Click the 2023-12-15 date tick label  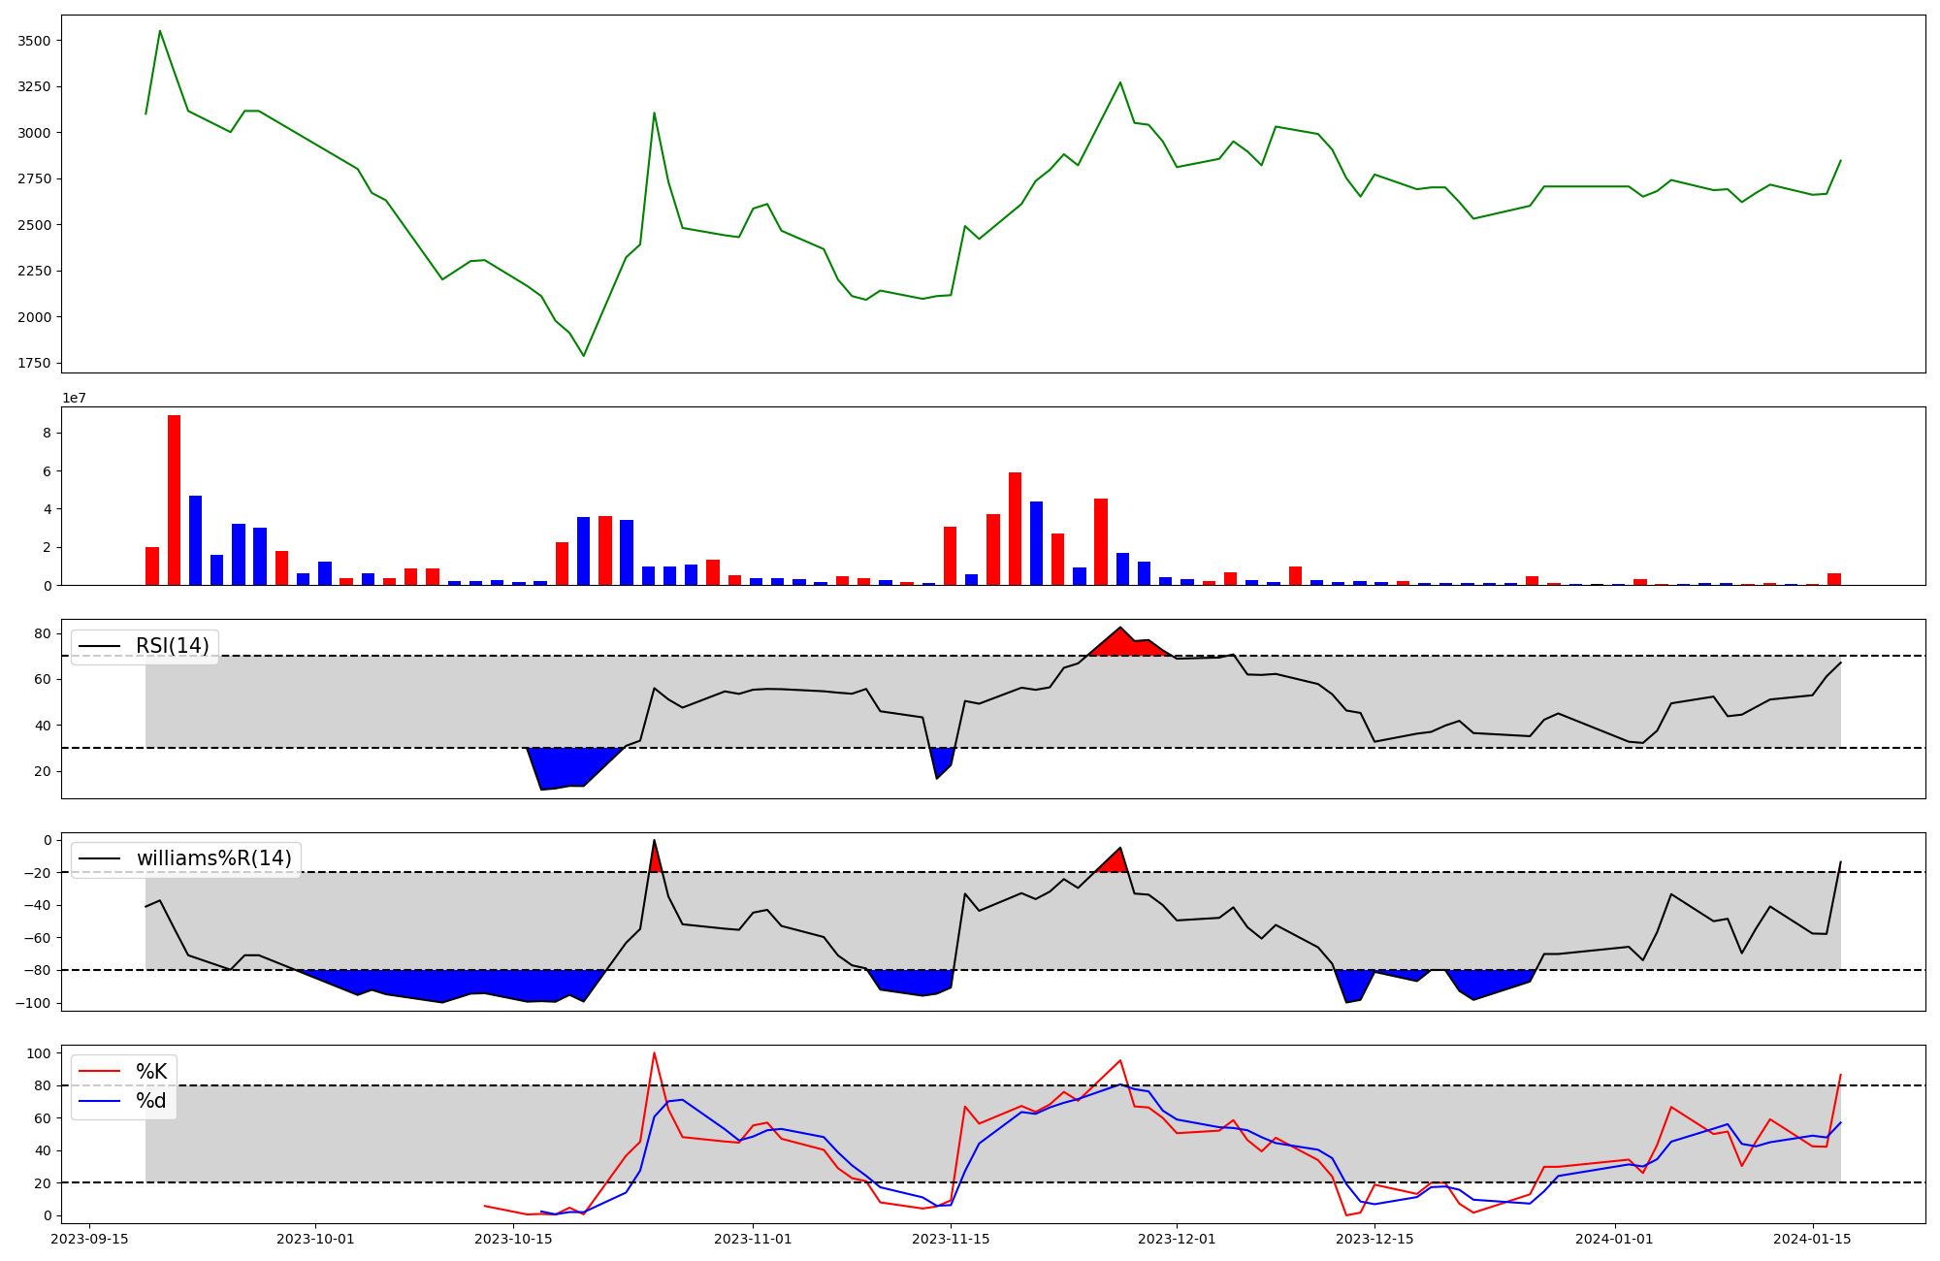[1374, 1239]
